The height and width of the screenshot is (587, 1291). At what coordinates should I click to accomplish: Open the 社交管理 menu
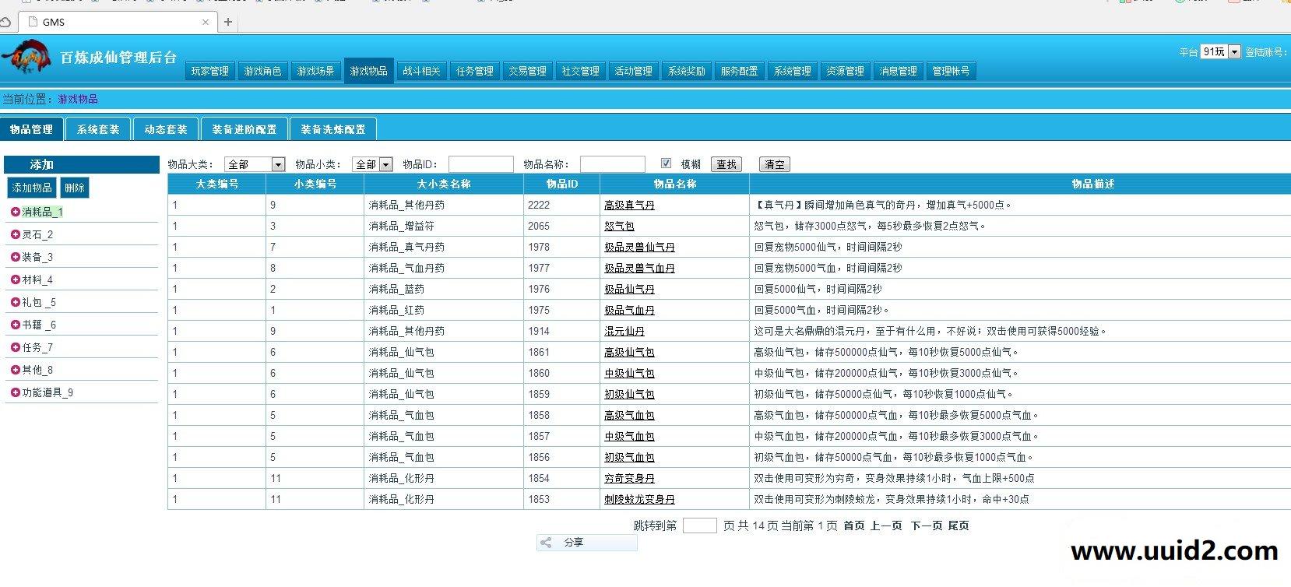click(581, 71)
